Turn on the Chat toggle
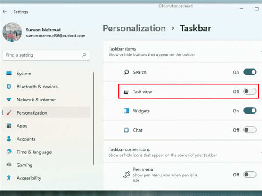The image size is (262, 196). 249,130
